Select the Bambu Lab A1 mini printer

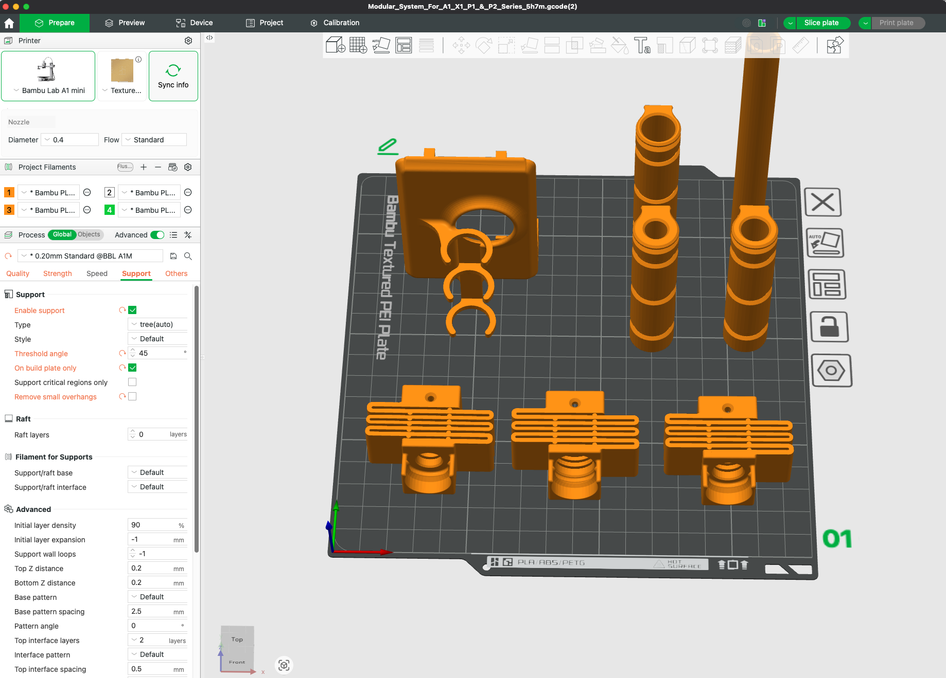[x=48, y=76]
